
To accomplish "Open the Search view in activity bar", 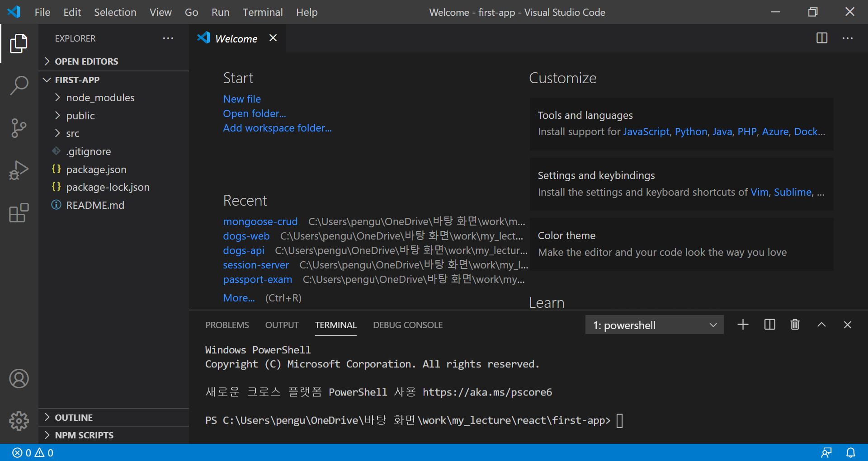I will coord(19,85).
